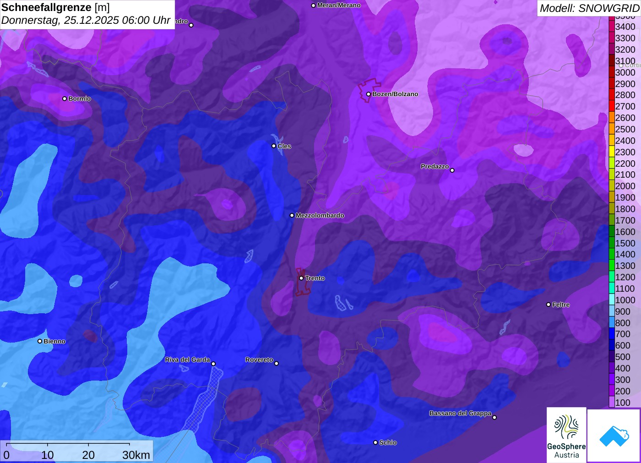Screen dimensions: 641x463
Task: Select the 1200 m legend color
Action: [611, 277]
